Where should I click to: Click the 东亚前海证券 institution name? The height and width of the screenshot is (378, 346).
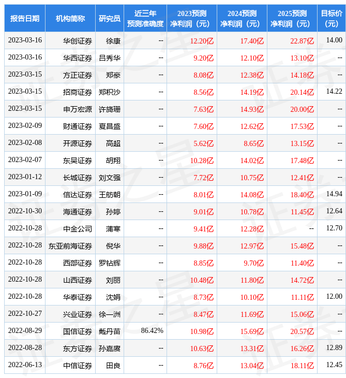click(x=70, y=245)
